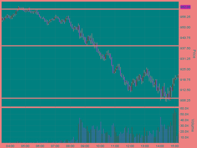Click the 943.75 price axis label
Screen dimensions: 197x148
[185, 38]
